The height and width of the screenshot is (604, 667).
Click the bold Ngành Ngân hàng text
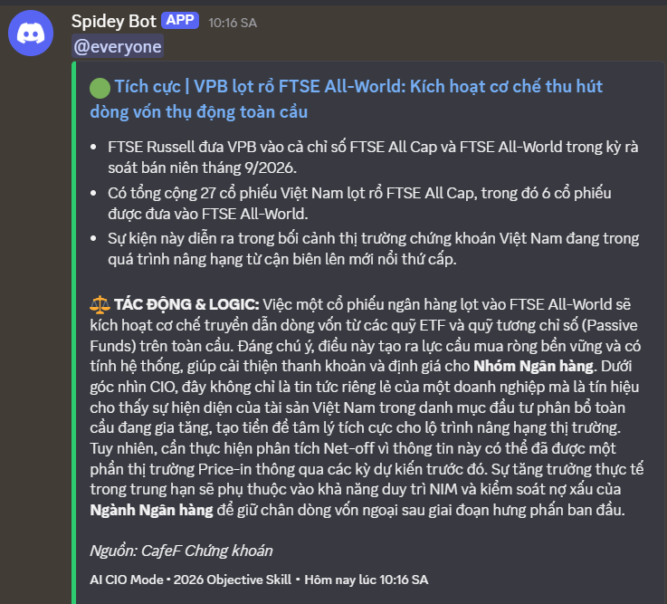pyautogui.click(x=151, y=510)
